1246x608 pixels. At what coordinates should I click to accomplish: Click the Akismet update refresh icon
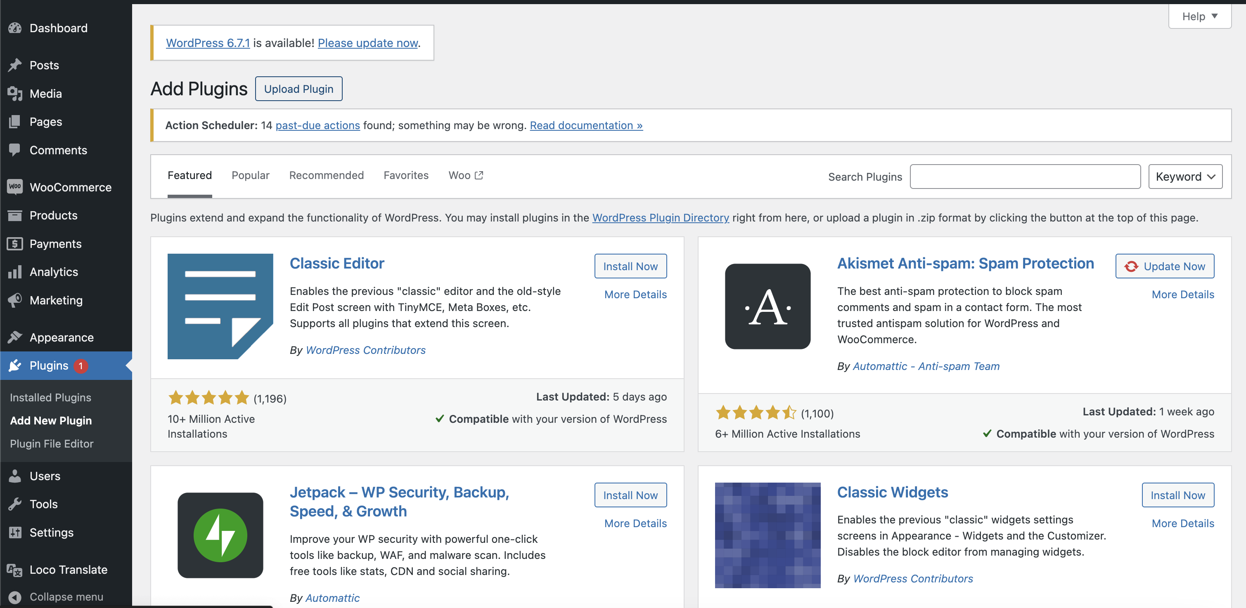[x=1131, y=266]
